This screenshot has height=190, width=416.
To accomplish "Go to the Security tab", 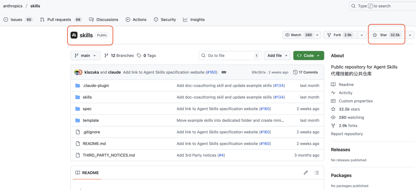I will (x=165, y=20).
